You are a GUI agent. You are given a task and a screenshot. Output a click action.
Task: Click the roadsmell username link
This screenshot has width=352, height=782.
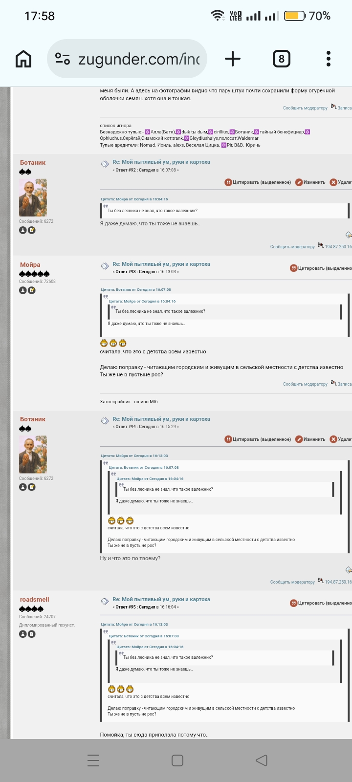[x=34, y=600]
